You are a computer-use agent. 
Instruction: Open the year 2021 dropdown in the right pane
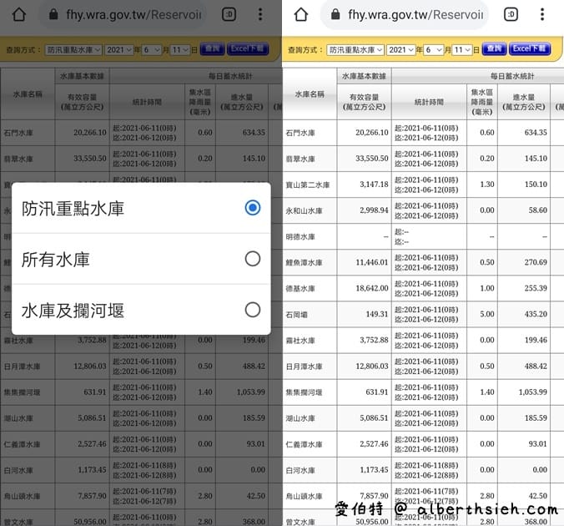(400, 50)
